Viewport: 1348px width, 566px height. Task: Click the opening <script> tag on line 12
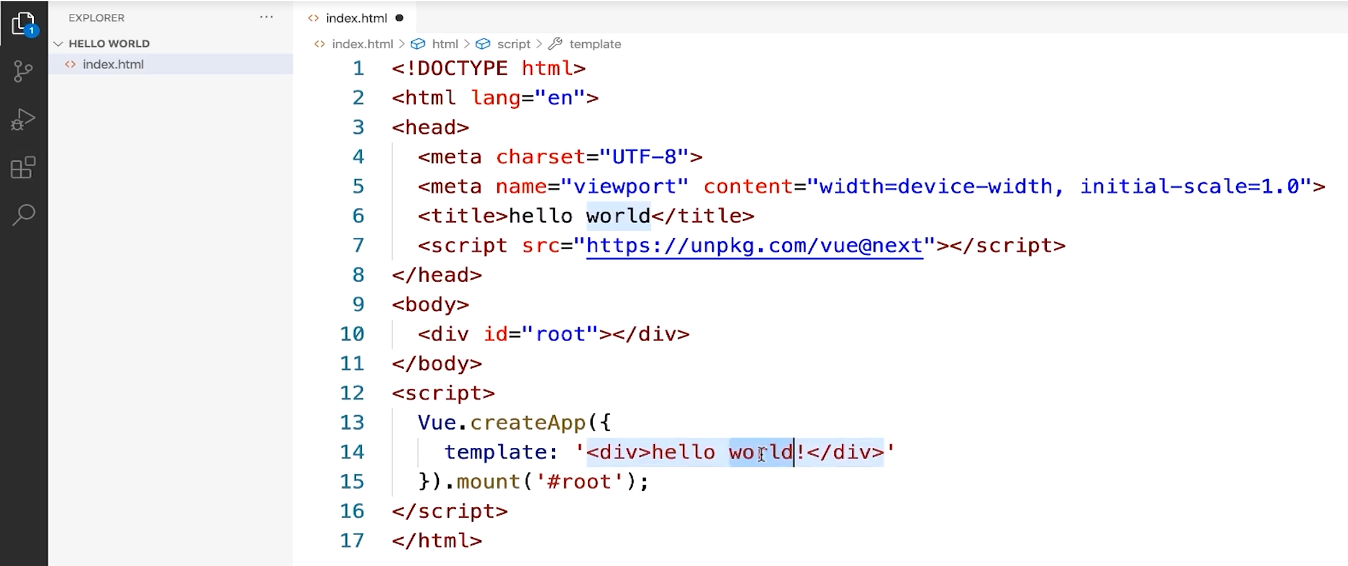click(x=443, y=393)
